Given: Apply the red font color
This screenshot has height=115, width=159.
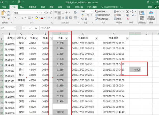Looking at the screenshot, I should 42,18.
